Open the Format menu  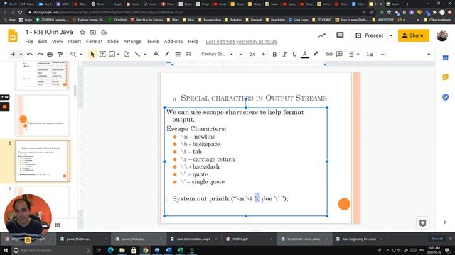coord(95,42)
